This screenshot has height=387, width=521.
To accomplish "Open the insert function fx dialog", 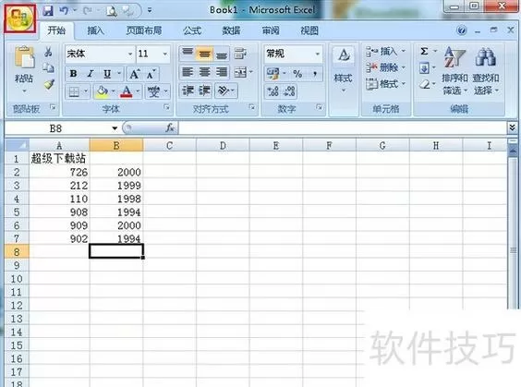I will click(x=170, y=127).
